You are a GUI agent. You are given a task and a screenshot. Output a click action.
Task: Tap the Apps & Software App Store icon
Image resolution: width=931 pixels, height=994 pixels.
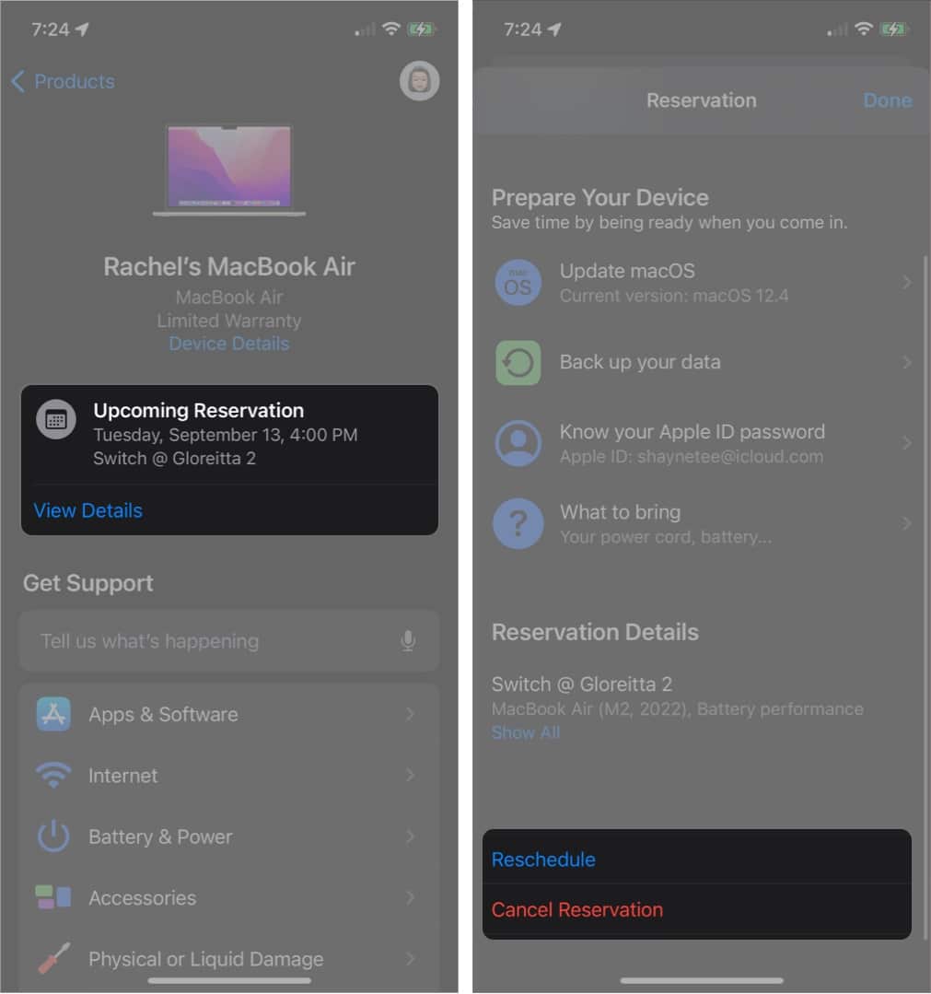tap(53, 714)
